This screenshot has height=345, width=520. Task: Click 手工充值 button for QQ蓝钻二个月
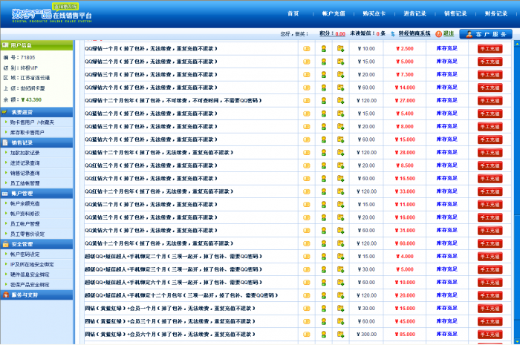(x=490, y=114)
